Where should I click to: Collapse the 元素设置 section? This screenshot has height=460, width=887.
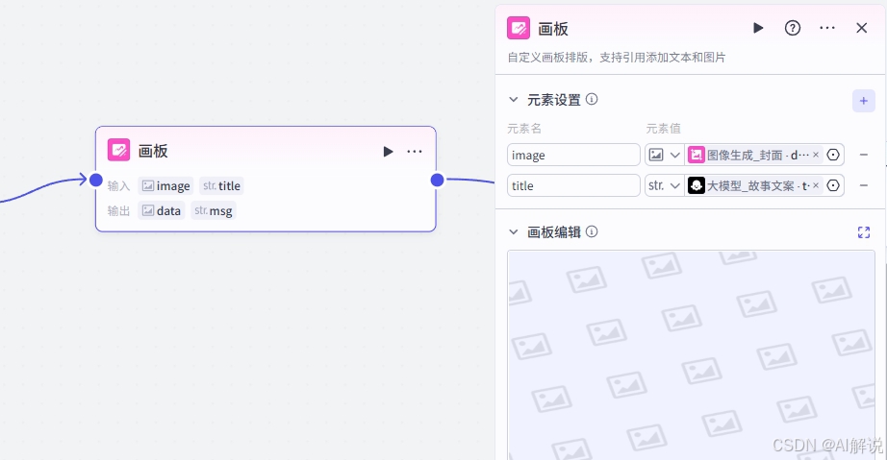[x=513, y=99]
